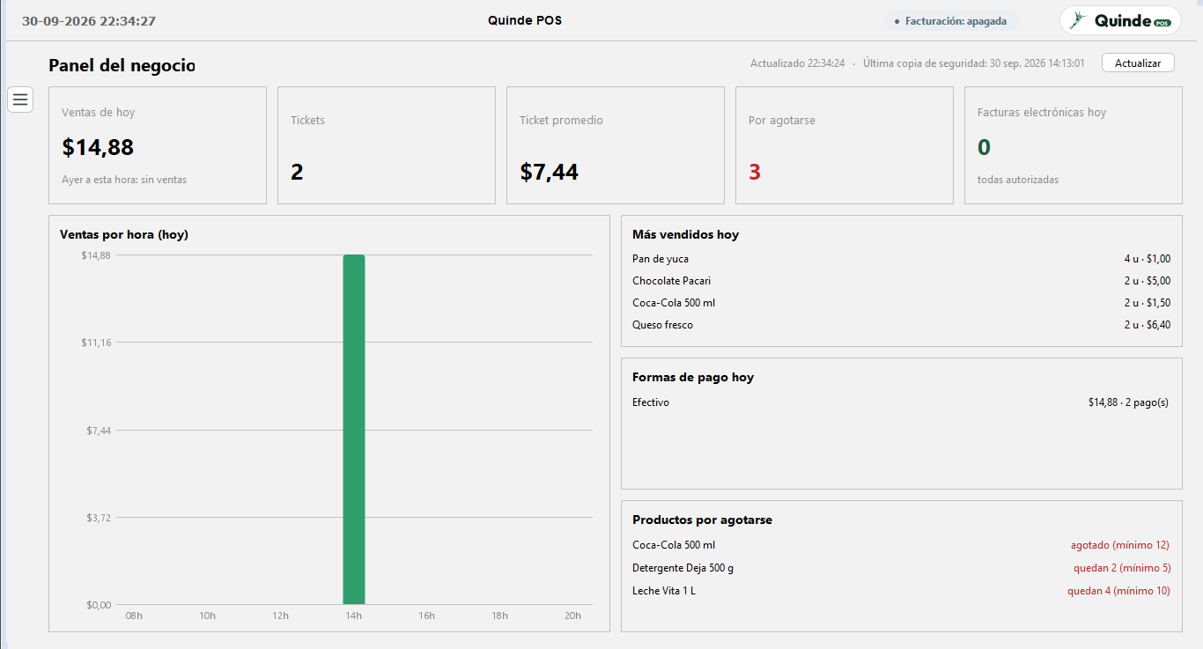The width and height of the screenshot is (1203, 649).
Task: Click '$14,88 · 2 pago(s)' value
Action: click(x=1128, y=402)
